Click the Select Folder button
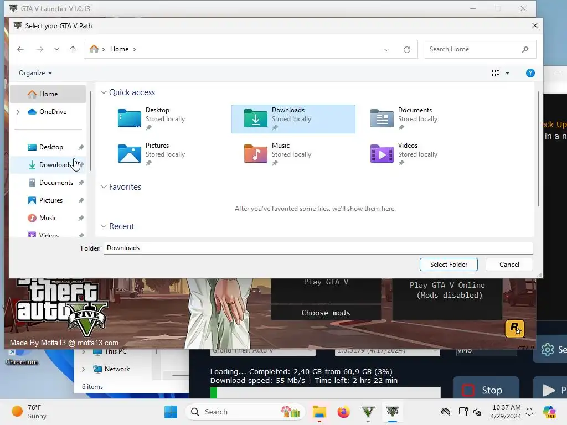This screenshot has width=567, height=425. (449, 265)
